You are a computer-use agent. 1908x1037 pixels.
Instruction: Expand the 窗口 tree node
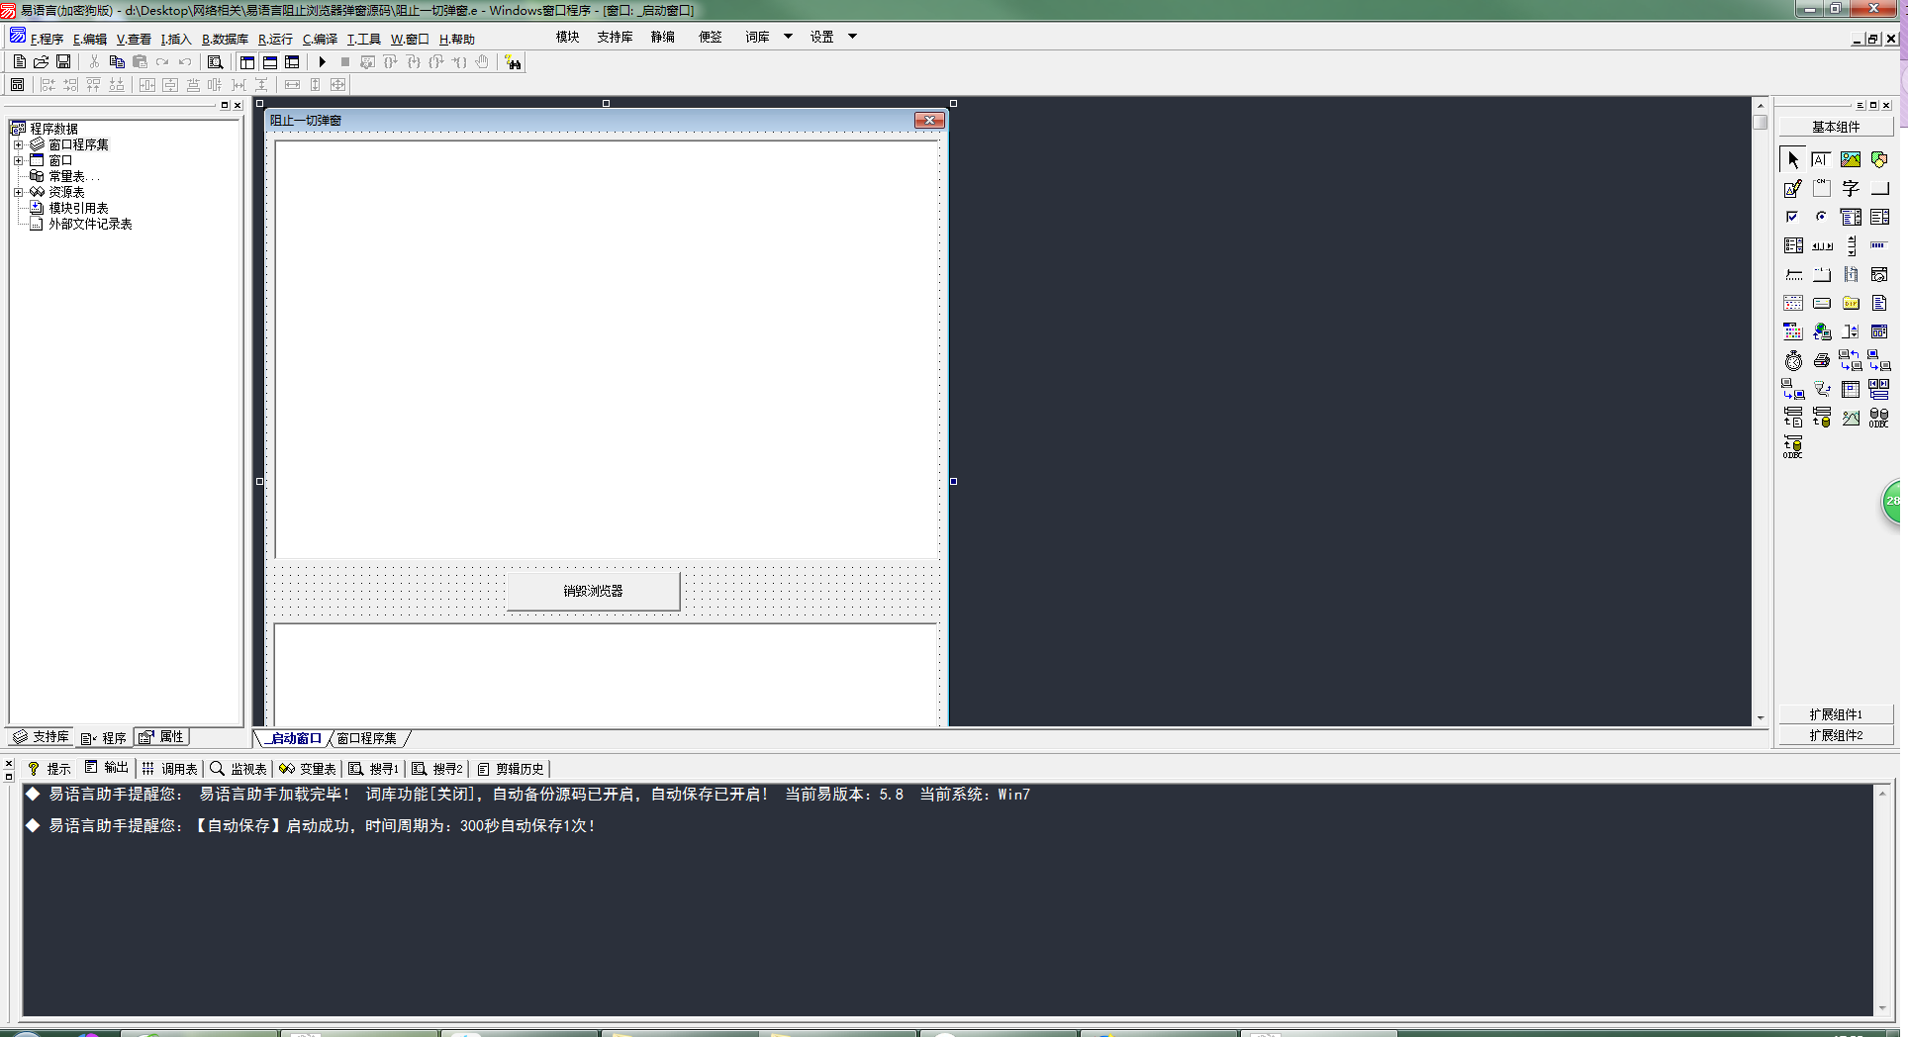tap(18, 160)
